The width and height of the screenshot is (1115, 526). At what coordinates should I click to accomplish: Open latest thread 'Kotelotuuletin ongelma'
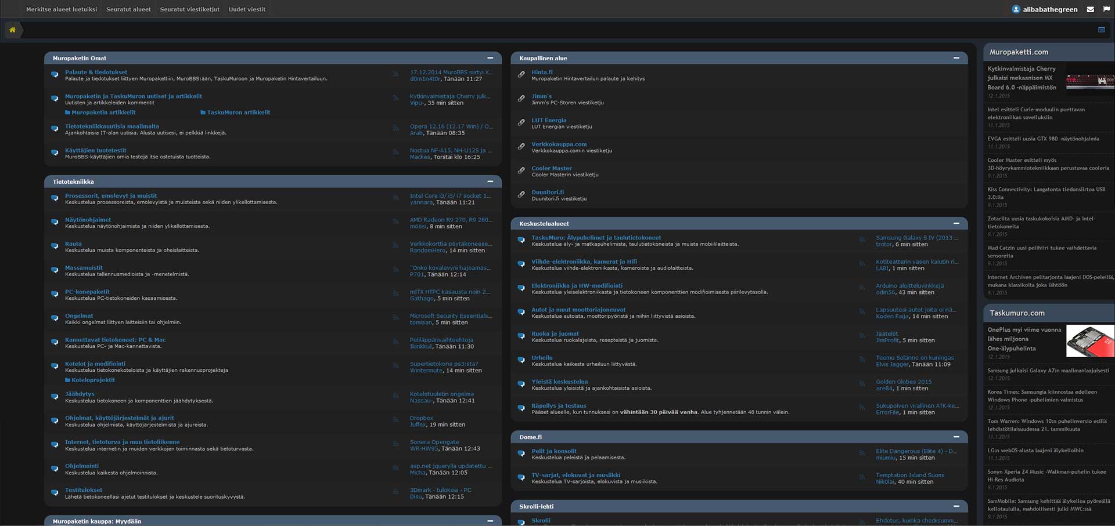[x=441, y=394]
